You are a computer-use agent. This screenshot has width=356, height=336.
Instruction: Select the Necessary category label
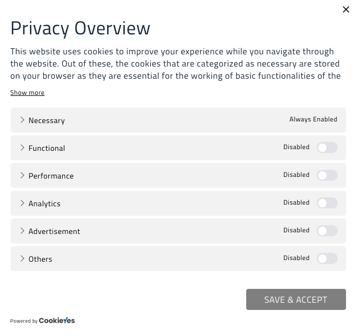click(x=47, y=120)
